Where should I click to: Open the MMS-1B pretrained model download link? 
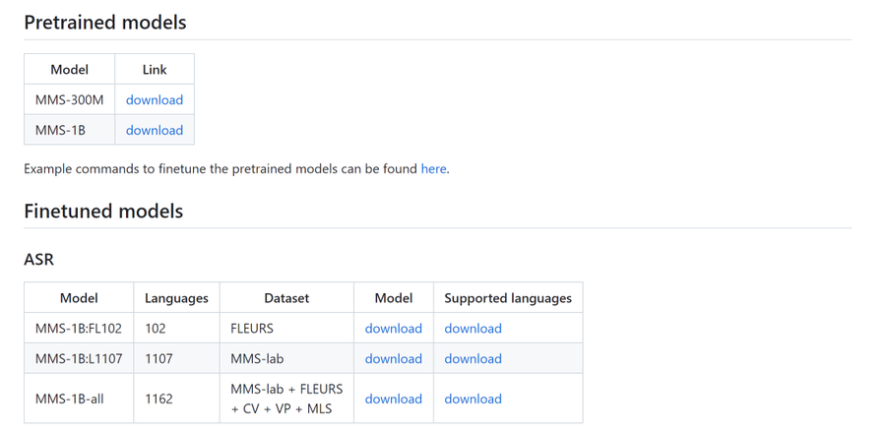[155, 131]
